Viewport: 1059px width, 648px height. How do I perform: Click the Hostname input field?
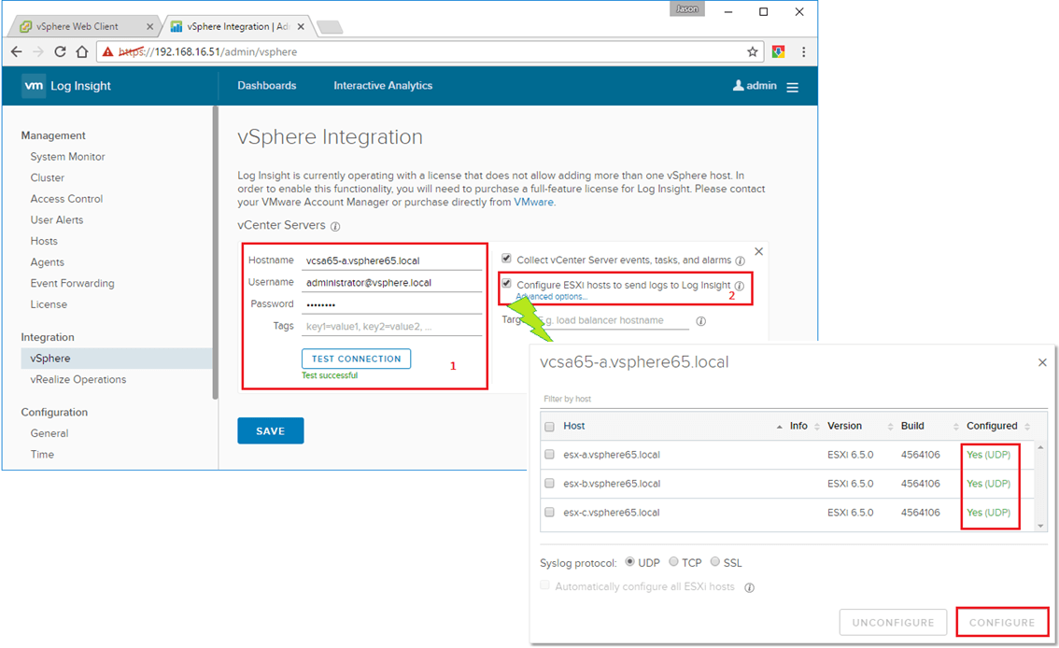(391, 261)
